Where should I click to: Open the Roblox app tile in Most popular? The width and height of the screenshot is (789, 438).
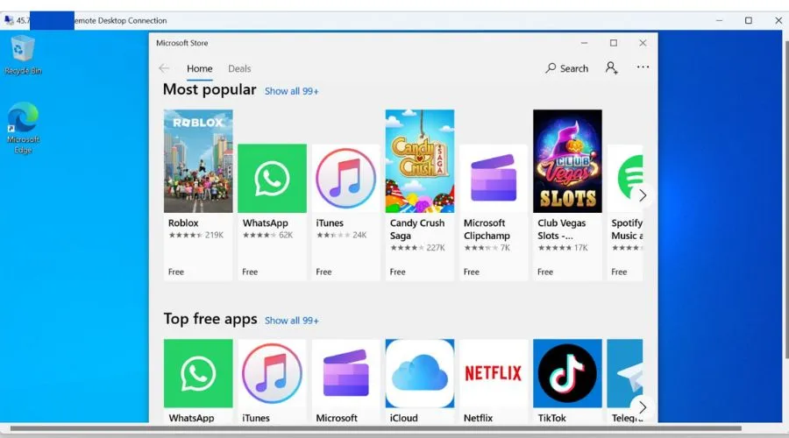tap(198, 161)
